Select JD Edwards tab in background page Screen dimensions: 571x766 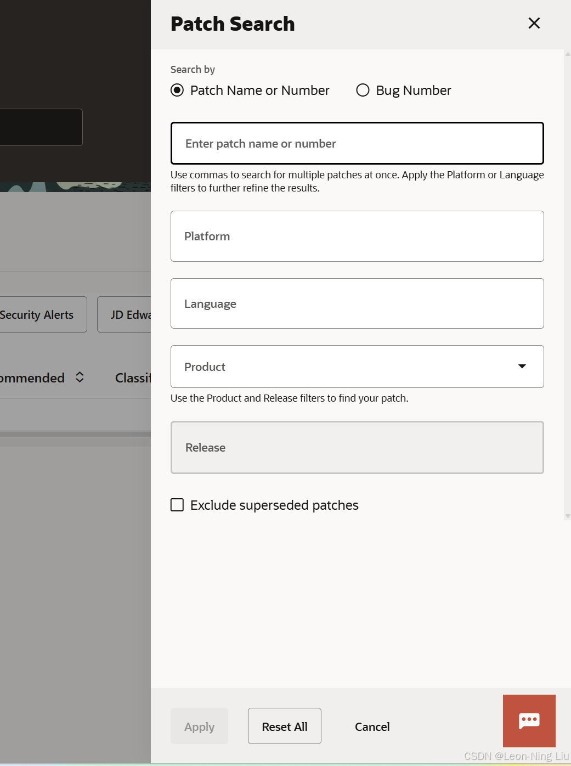coord(125,314)
